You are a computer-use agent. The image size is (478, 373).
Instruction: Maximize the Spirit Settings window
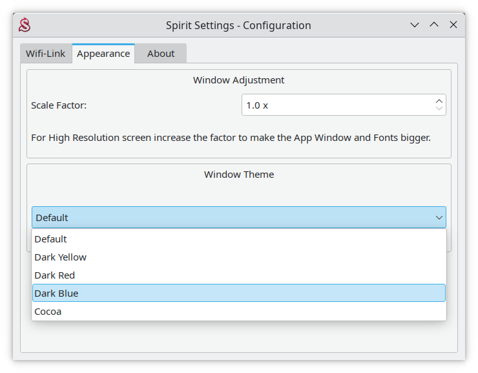[x=434, y=25]
